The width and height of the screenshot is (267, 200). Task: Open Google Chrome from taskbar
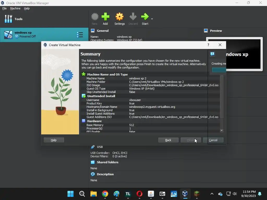click(105, 194)
